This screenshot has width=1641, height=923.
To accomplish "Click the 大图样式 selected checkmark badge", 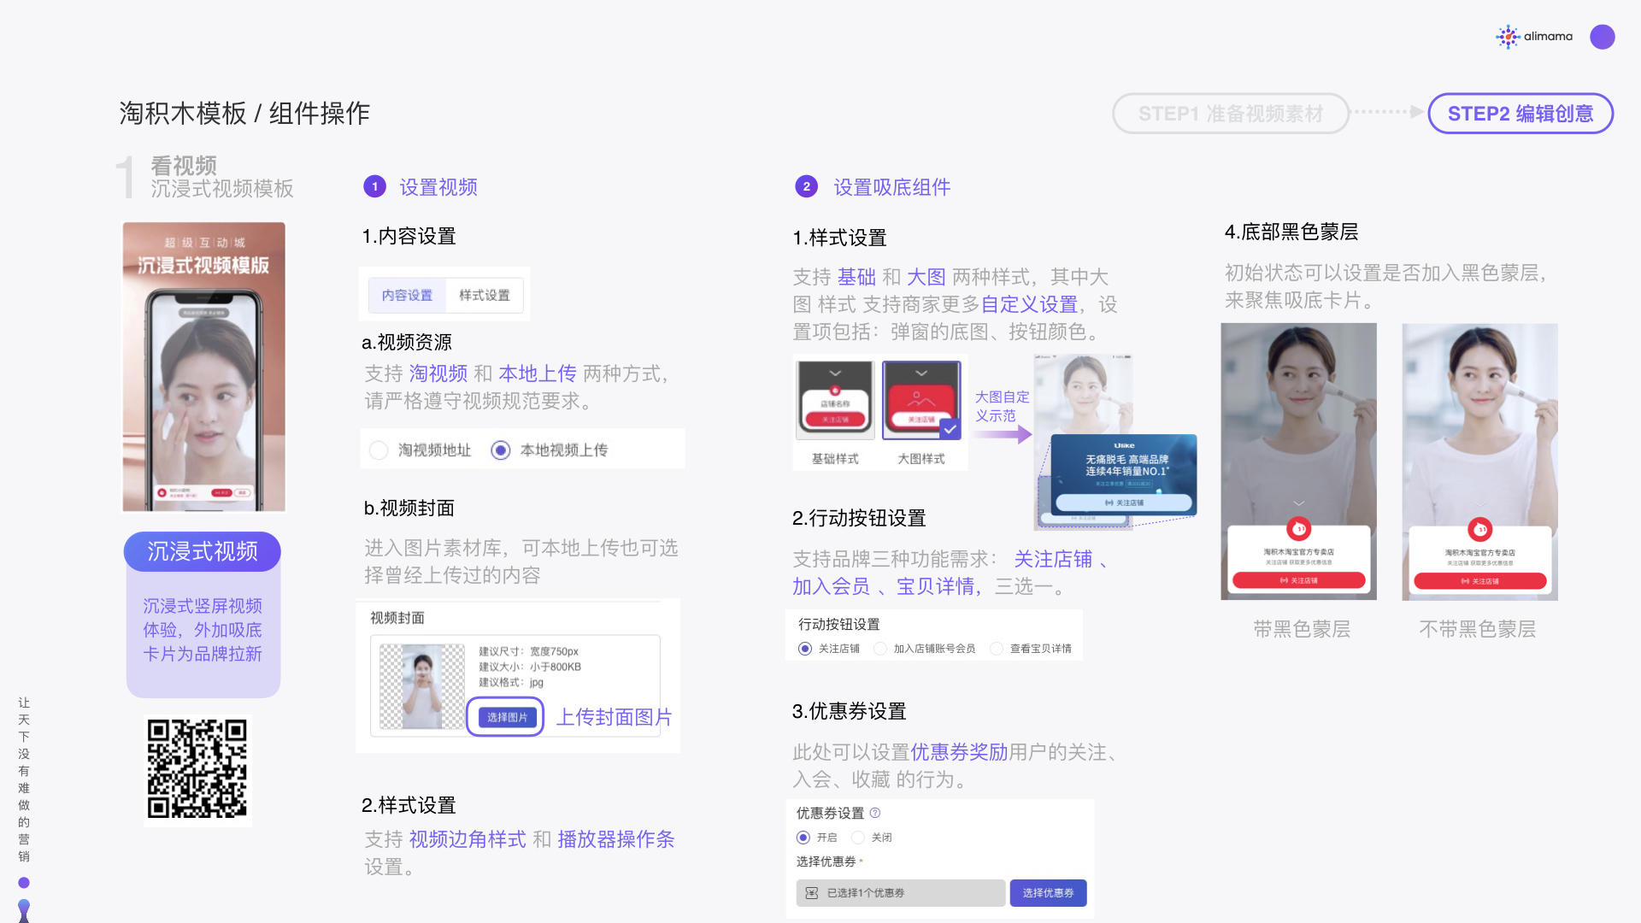I will click(950, 429).
